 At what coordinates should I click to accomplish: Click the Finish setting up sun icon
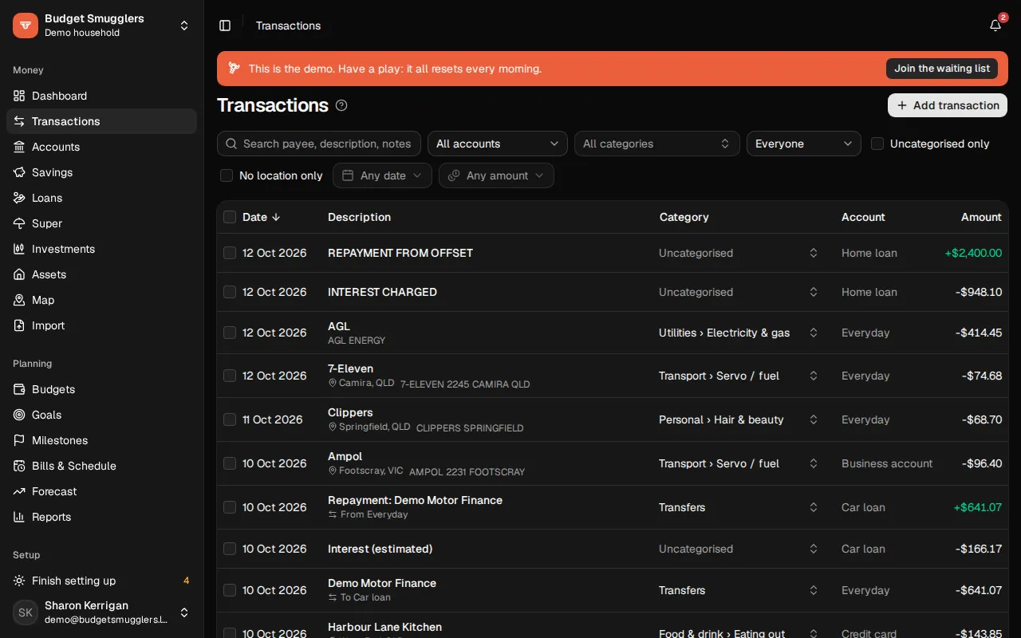click(x=19, y=581)
